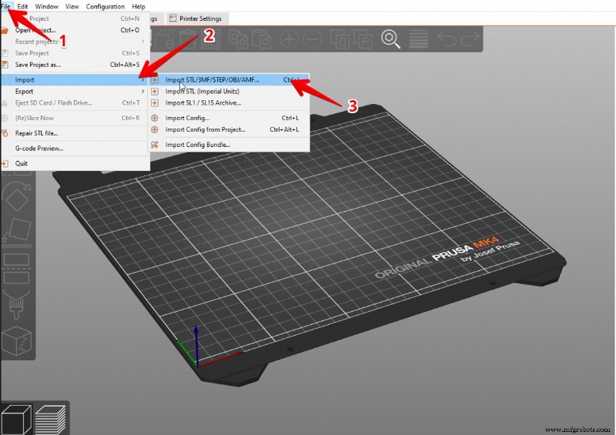Click the Variable layer height icon
This screenshot has width=616, height=435.
419,39
